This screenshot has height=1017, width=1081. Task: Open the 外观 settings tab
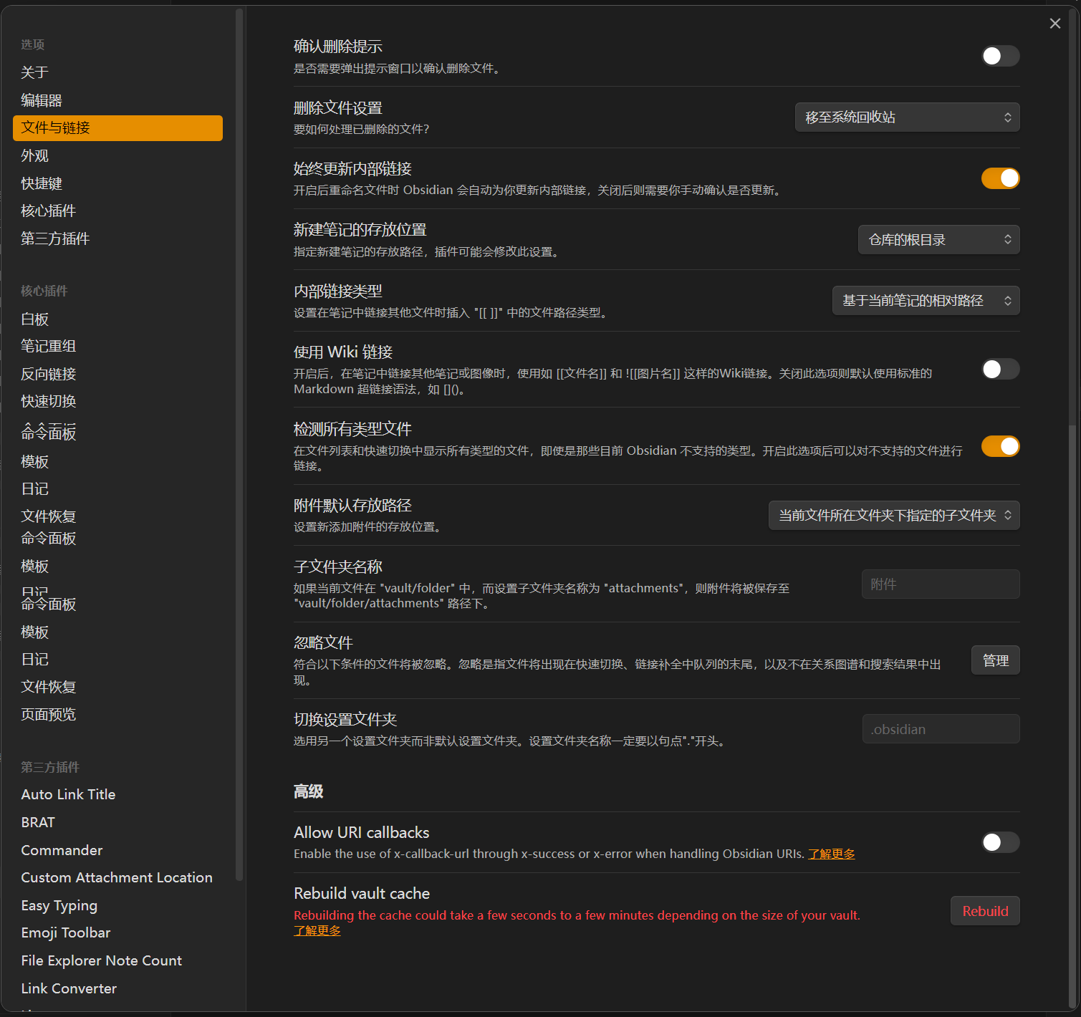(x=35, y=155)
